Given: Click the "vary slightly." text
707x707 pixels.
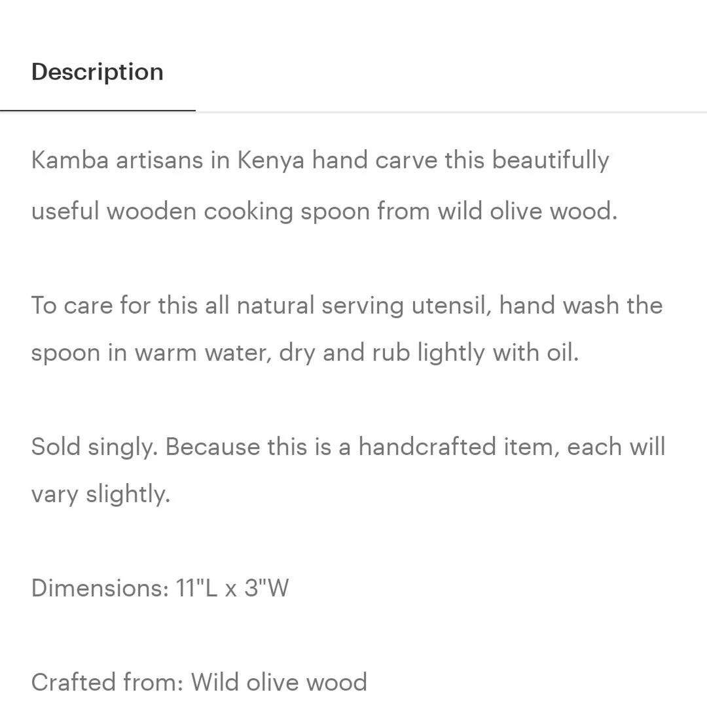Looking at the screenshot, I should point(100,494).
